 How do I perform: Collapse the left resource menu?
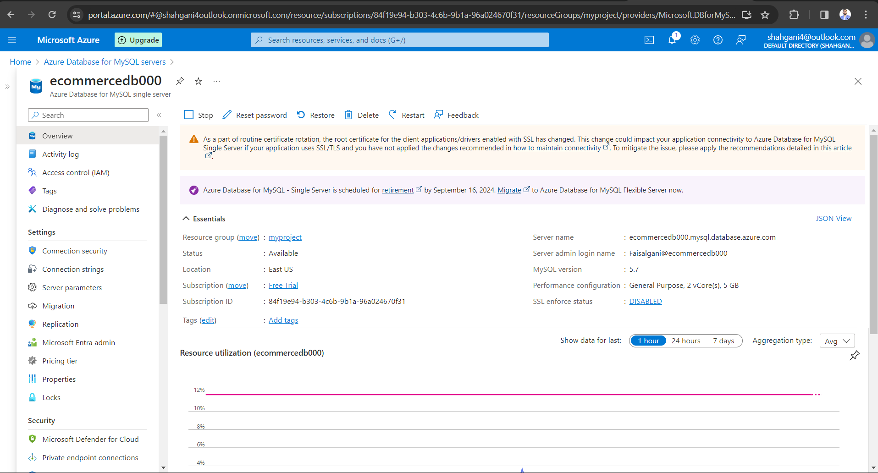(159, 115)
